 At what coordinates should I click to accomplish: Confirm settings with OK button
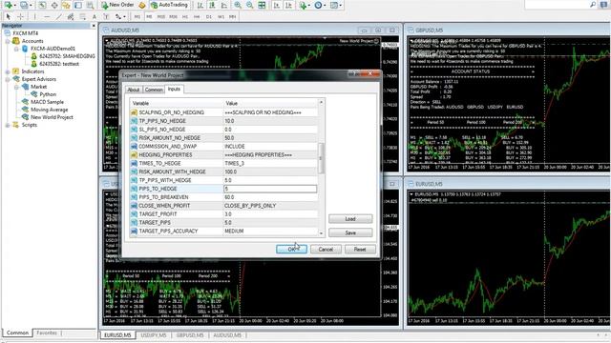(291, 250)
